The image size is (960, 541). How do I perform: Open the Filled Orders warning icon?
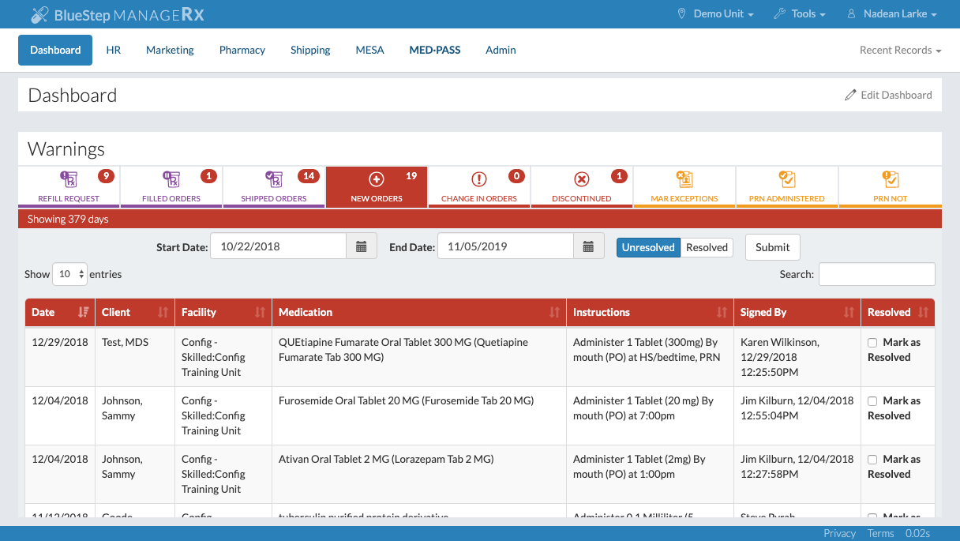171,179
